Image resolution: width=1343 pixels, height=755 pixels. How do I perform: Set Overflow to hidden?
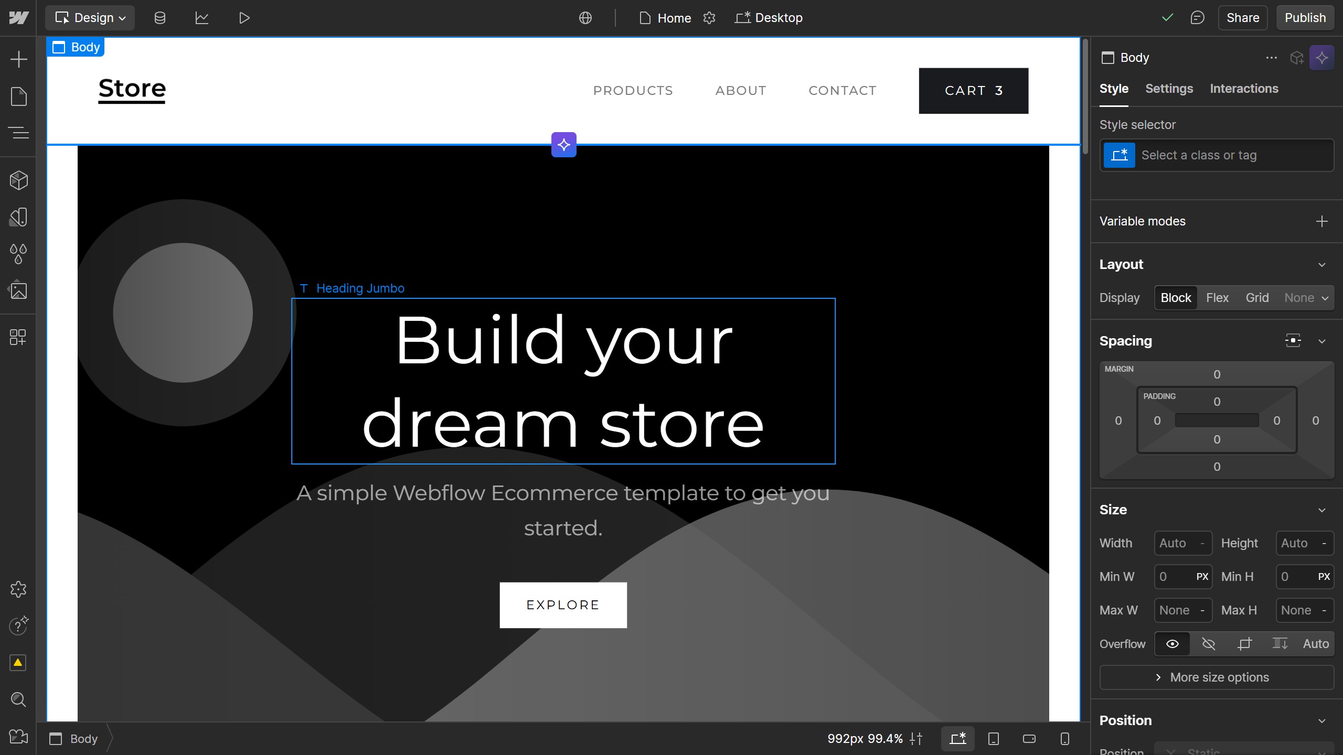pyautogui.click(x=1209, y=644)
